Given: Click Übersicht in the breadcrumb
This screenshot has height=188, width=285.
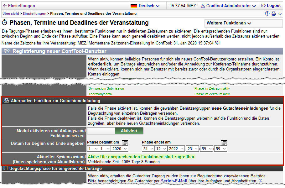Looking at the screenshot, I should pyautogui.click(x=10, y=14).
